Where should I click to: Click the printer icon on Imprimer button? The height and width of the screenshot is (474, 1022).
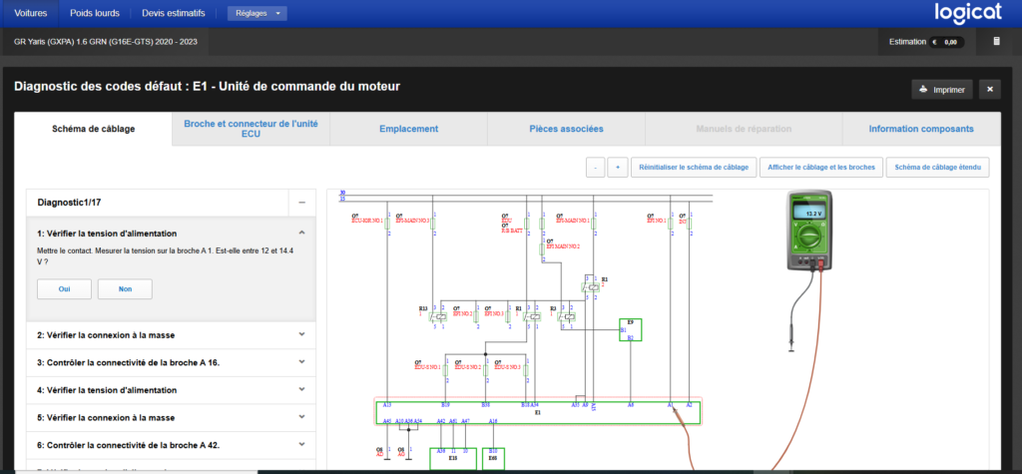click(923, 90)
